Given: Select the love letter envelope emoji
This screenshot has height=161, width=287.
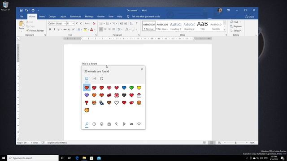Looking at the screenshot, I should [139, 95].
